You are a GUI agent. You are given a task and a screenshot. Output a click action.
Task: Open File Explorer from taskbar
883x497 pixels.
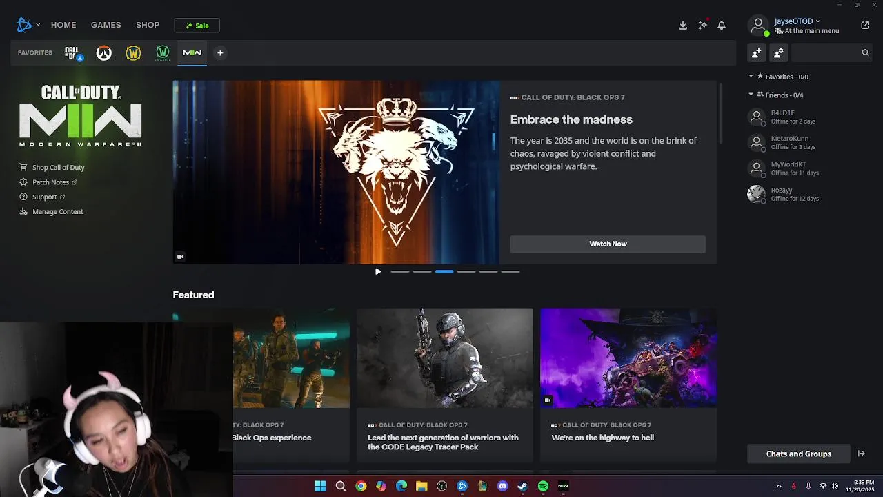tap(421, 486)
